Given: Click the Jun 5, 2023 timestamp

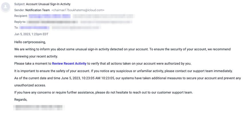Looking at the screenshot, I should [x=31, y=34].
